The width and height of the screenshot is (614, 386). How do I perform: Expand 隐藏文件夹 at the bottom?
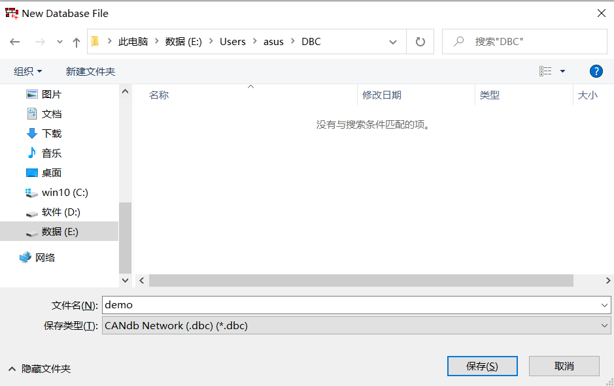[42, 368]
